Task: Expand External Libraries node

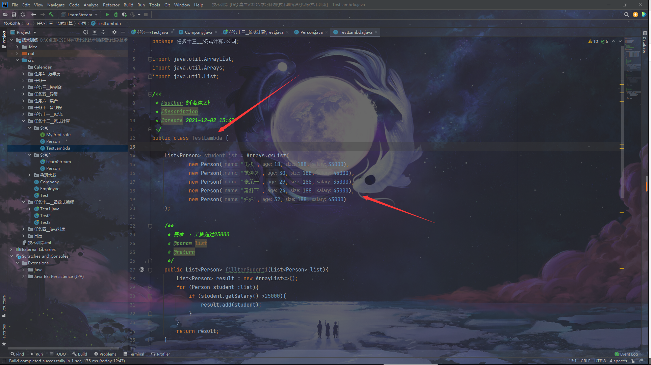Action: coord(11,249)
